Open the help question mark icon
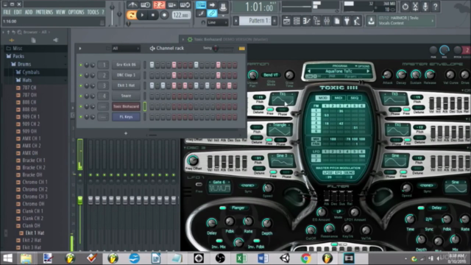471x265 pixels. 436,7
